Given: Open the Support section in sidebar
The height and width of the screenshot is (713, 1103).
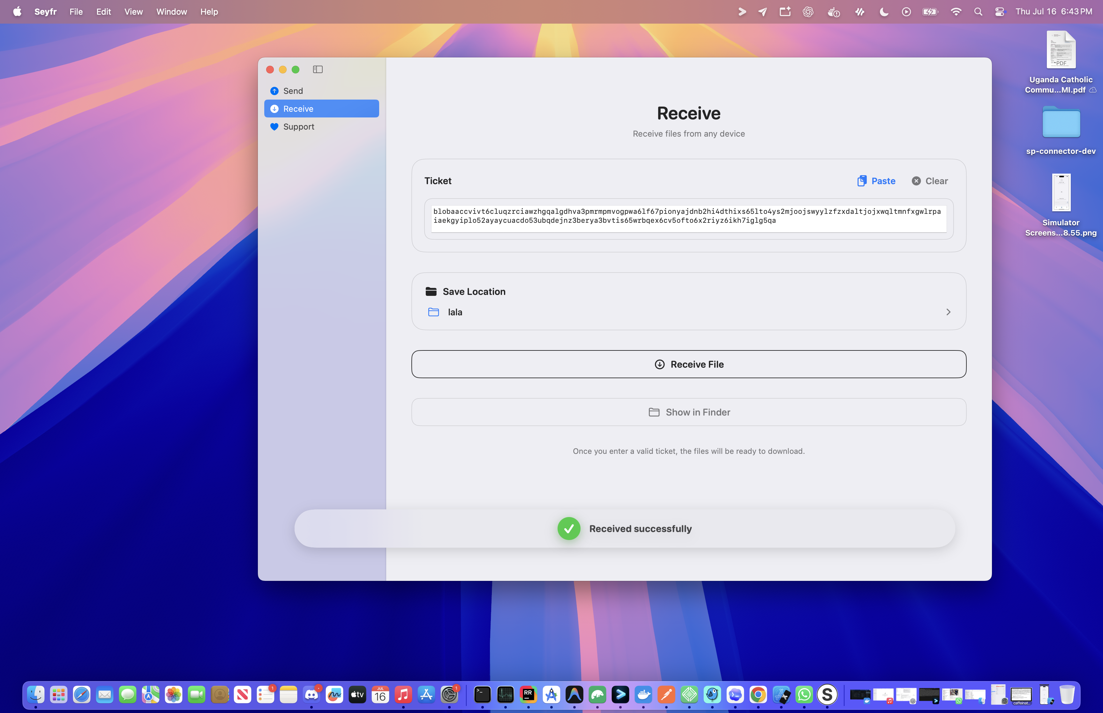Looking at the screenshot, I should point(321,127).
